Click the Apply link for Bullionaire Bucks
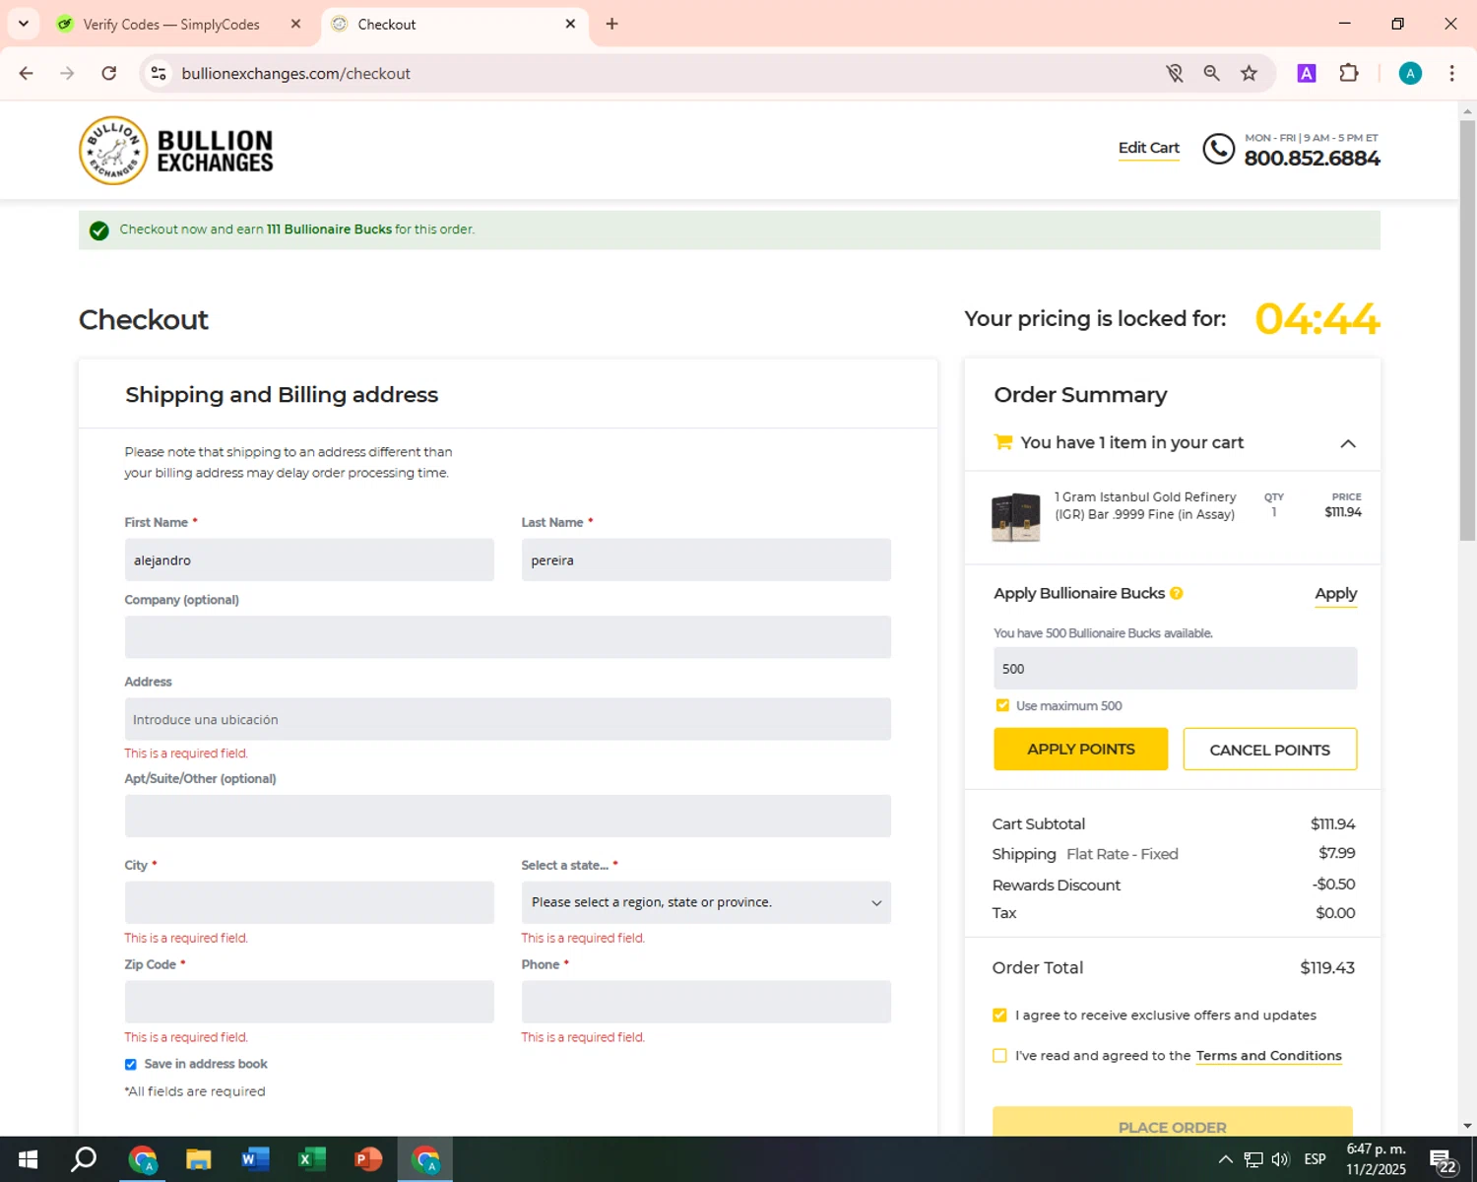This screenshot has width=1477, height=1182. [x=1335, y=593]
